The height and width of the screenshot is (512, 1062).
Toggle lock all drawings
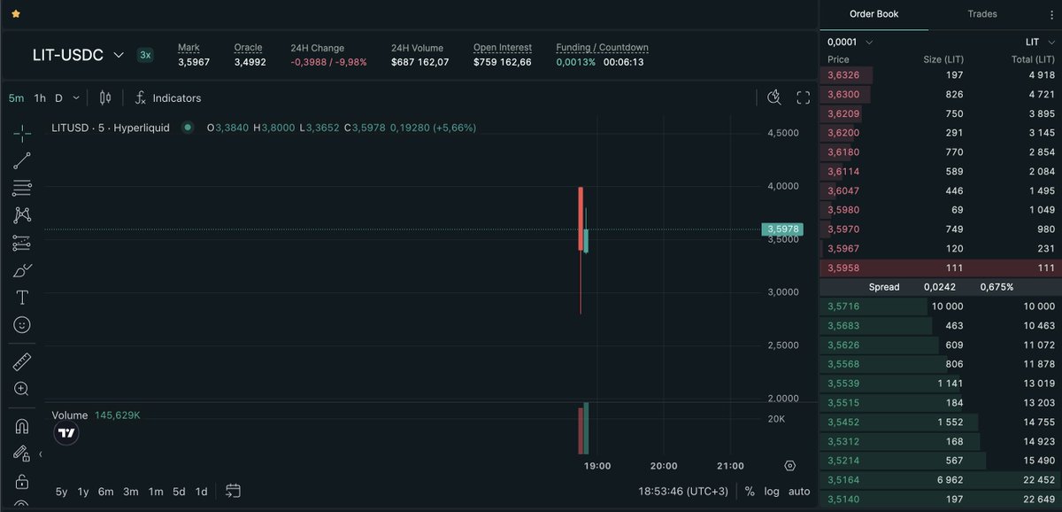coord(22,481)
